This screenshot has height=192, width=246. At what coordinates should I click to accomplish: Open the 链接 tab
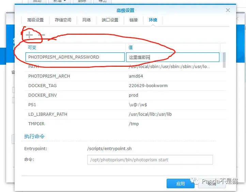(134, 20)
